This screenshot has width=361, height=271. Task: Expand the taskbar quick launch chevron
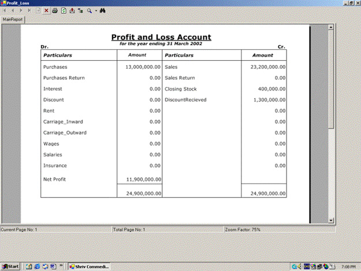(61, 266)
